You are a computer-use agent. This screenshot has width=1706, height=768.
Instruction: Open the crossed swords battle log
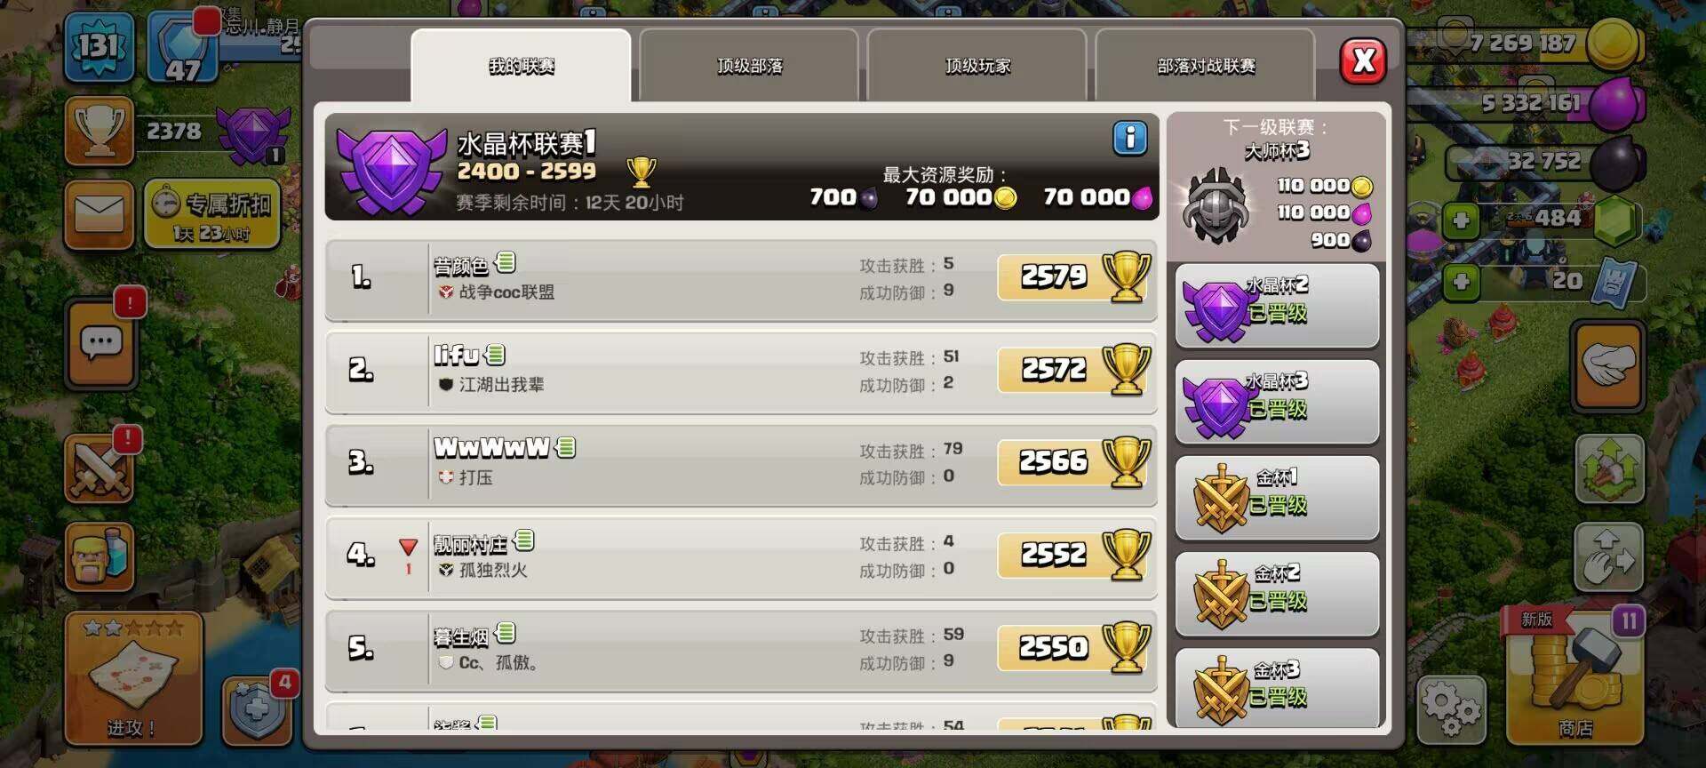(99, 468)
